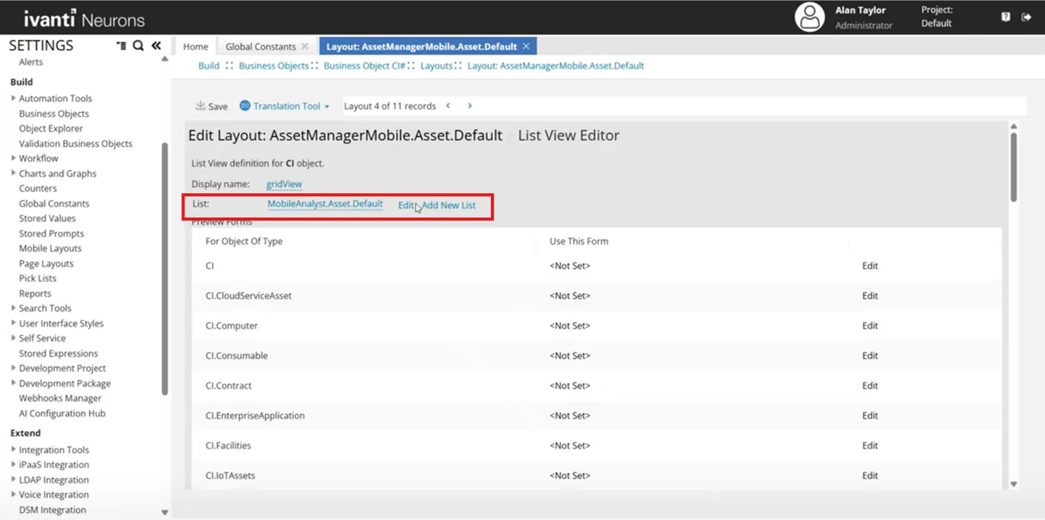
Task: Click the layout editor vertical scrollbar
Action: (x=1013, y=167)
